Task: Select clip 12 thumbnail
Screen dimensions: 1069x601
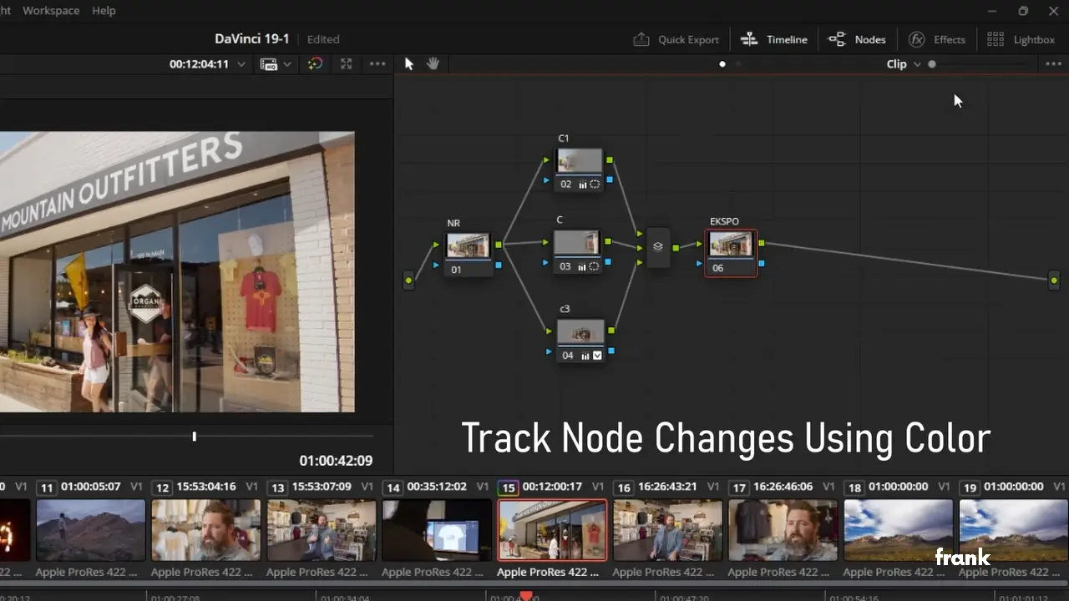Action: point(206,530)
